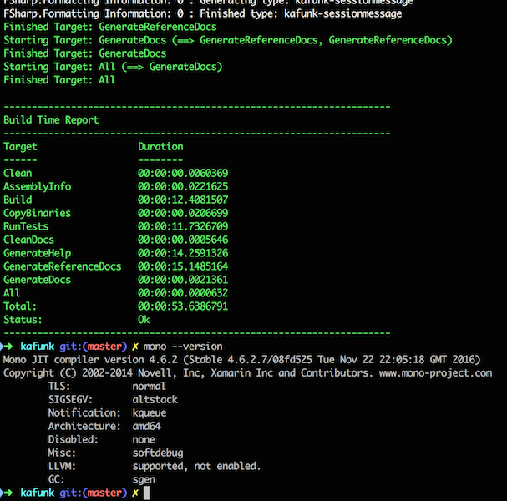Click the 'Total:' label
The height and width of the screenshot is (501, 507).
(x=20, y=306)
